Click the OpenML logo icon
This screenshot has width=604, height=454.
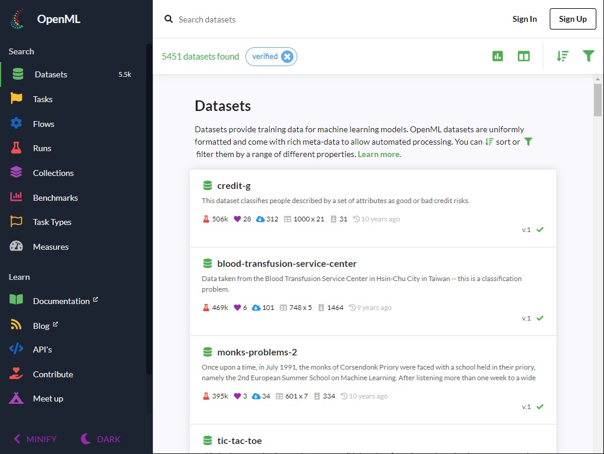coord(17,19)
